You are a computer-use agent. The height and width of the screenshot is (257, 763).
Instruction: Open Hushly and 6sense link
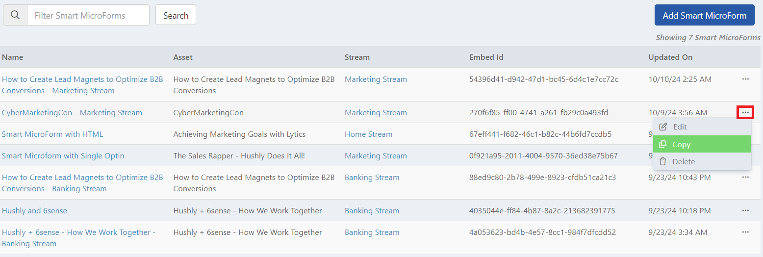point(34,210)
